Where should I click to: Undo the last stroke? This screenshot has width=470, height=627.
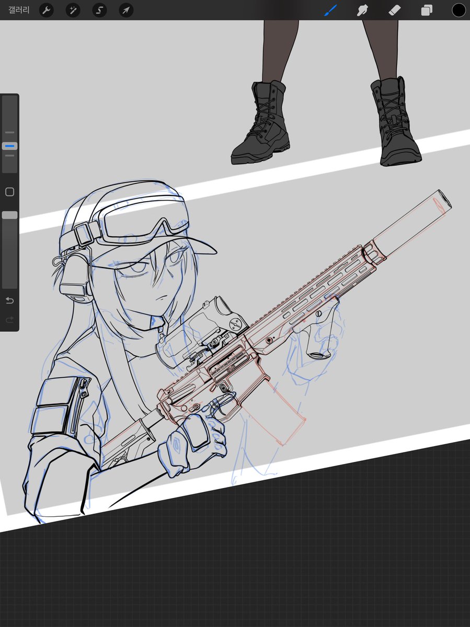pos(9,300)
